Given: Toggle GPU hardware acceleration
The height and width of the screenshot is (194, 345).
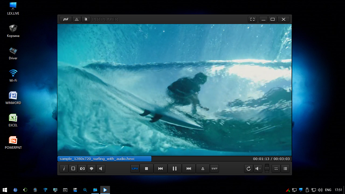Looking at the screenshot, I should pyautogui.click(x=135, y=169).
